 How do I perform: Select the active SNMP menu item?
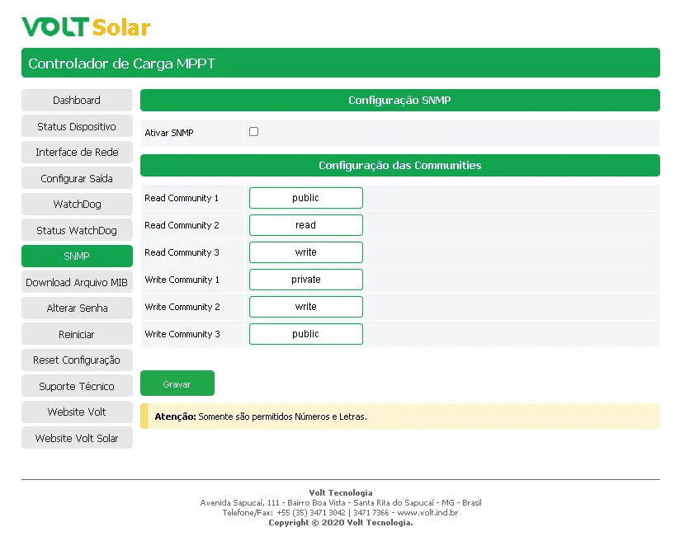tap(77, 256)
